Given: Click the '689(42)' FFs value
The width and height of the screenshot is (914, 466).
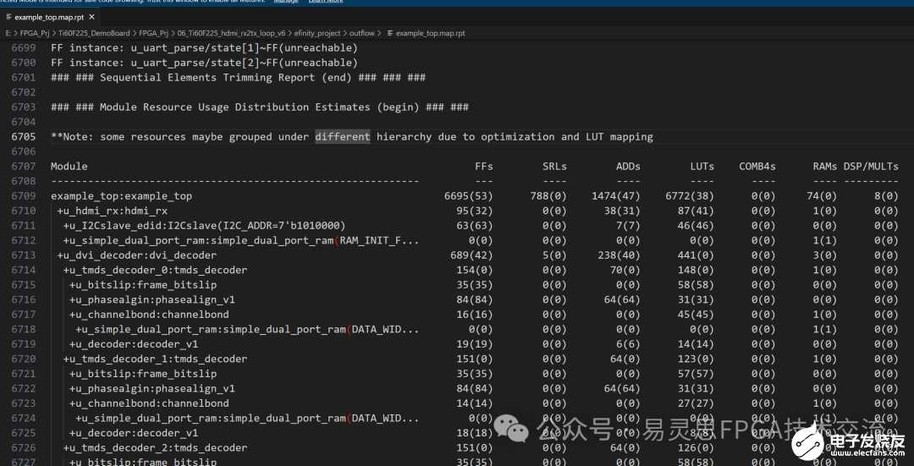Looking at the screenshot, I should [x=471, y=255].
